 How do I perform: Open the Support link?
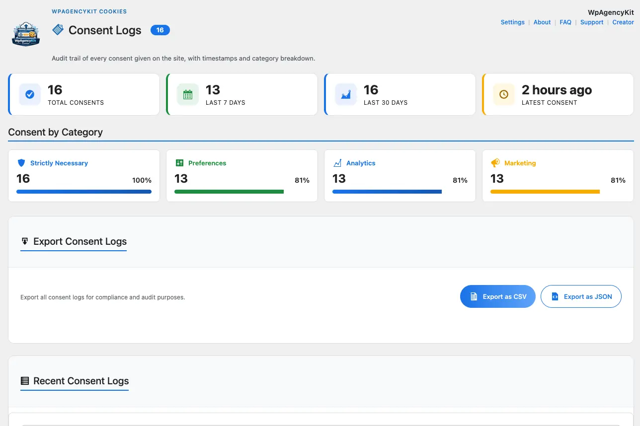(592, 22)
